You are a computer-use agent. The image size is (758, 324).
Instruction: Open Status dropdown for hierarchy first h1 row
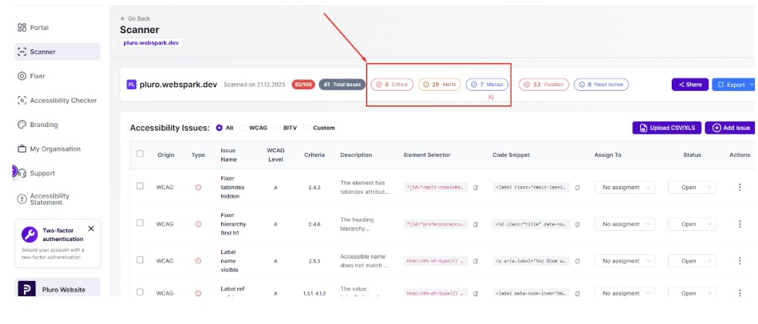point(693,224)
